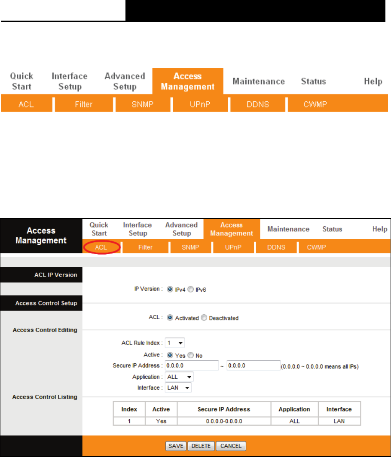Go to Status in the upper standalone menu strip

point(313,81)
